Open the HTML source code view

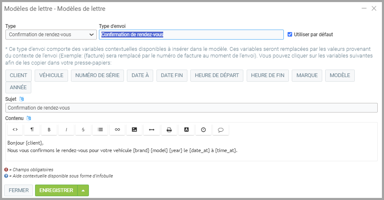tap(15, 130)
